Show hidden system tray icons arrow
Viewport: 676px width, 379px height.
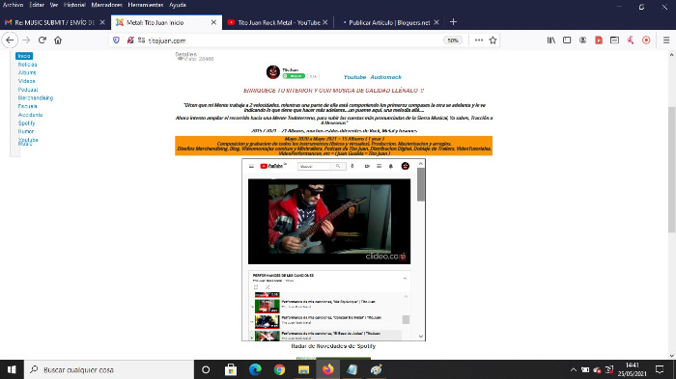coord(573,369)
